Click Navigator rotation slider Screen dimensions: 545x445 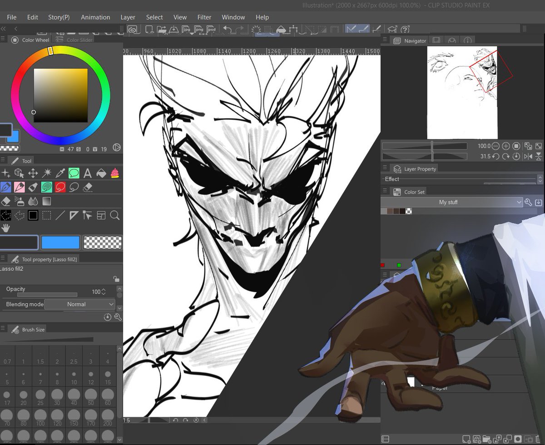(425, 156)
